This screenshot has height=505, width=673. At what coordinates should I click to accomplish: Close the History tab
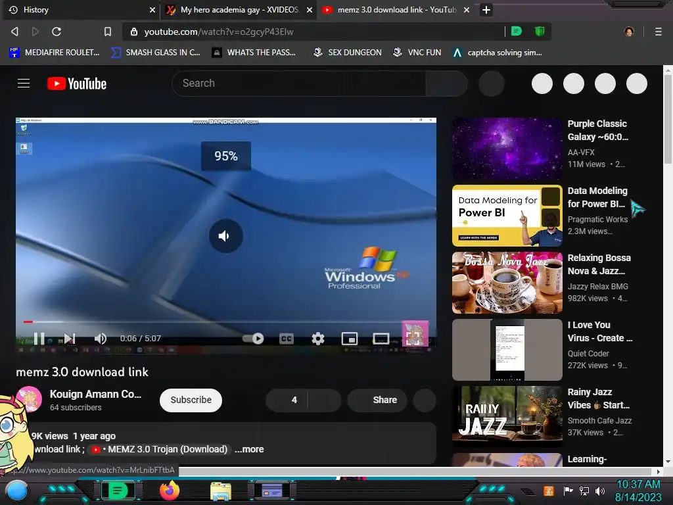(152, 10)
